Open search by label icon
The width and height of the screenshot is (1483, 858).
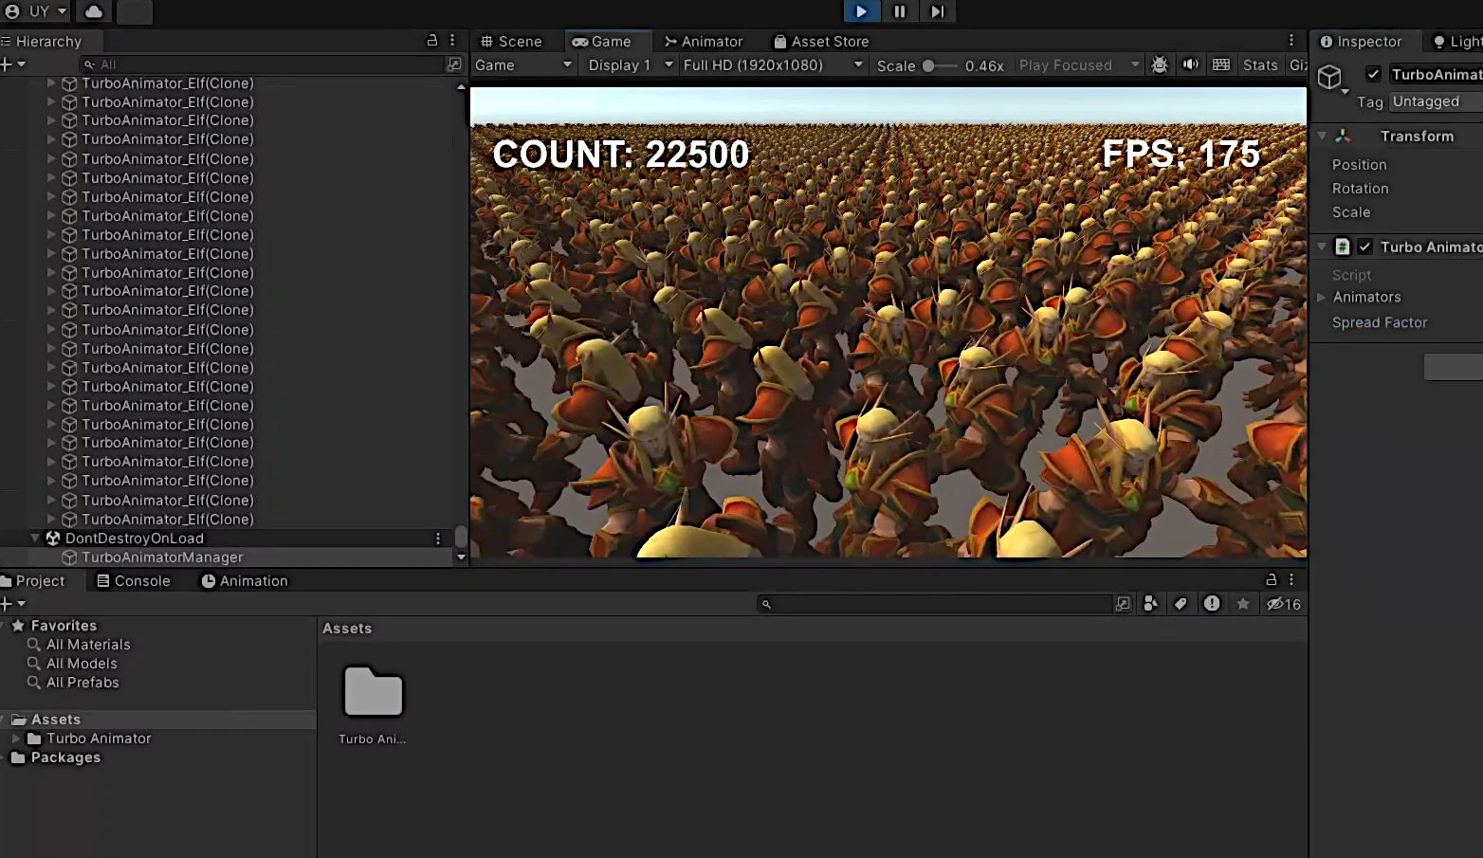click(1181, 604)
